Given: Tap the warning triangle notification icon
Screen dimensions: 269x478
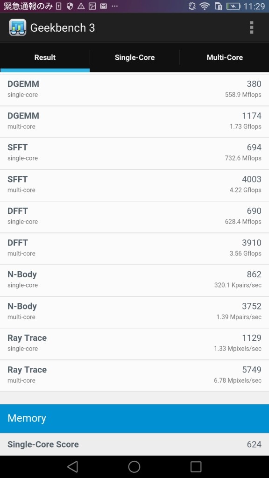Looking at the screenshot, I should [x=81, y=6].
